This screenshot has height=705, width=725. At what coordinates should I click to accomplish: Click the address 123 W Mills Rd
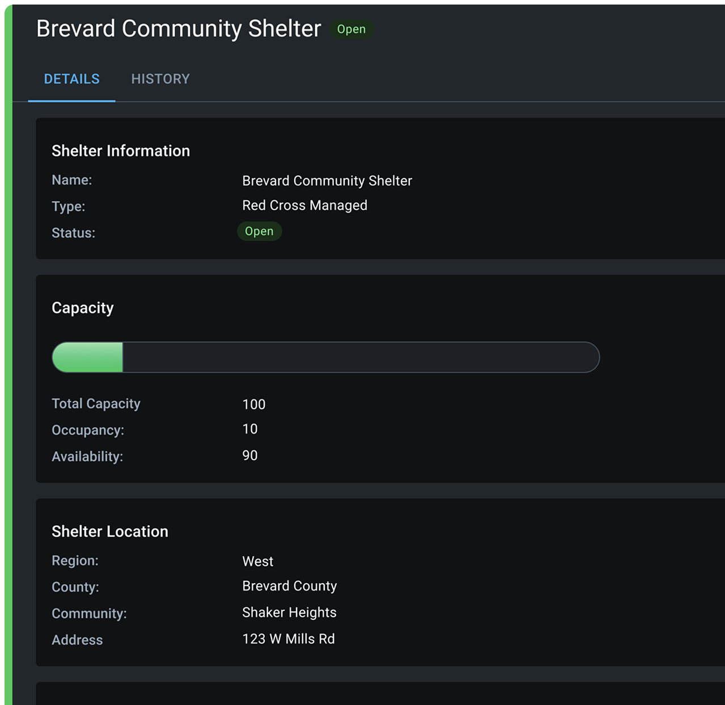coord(289,639)
